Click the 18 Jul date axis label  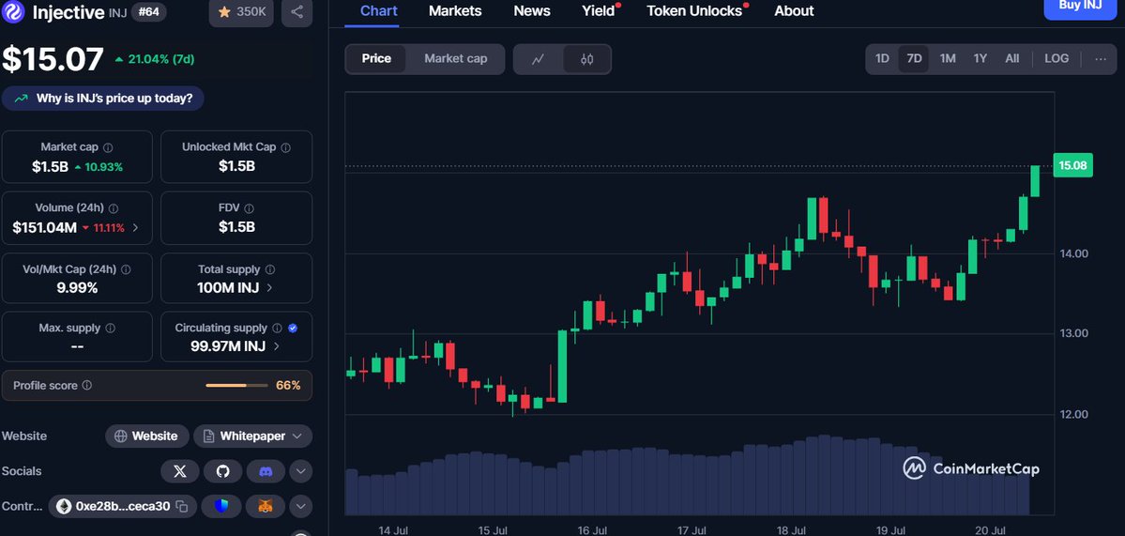click(790, 530)
